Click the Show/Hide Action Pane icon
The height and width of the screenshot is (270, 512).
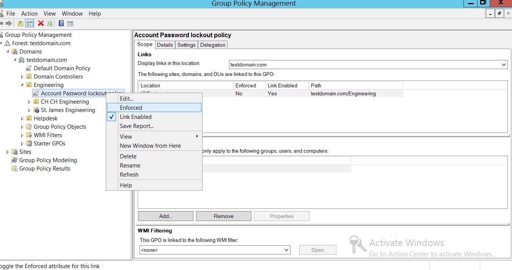(70, 24)
